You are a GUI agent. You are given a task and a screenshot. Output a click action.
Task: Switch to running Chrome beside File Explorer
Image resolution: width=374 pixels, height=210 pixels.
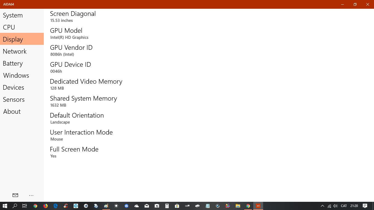click(248, 206)
